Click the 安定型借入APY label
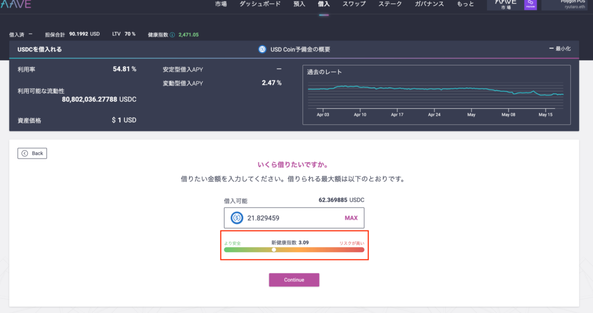 (183, 69)
